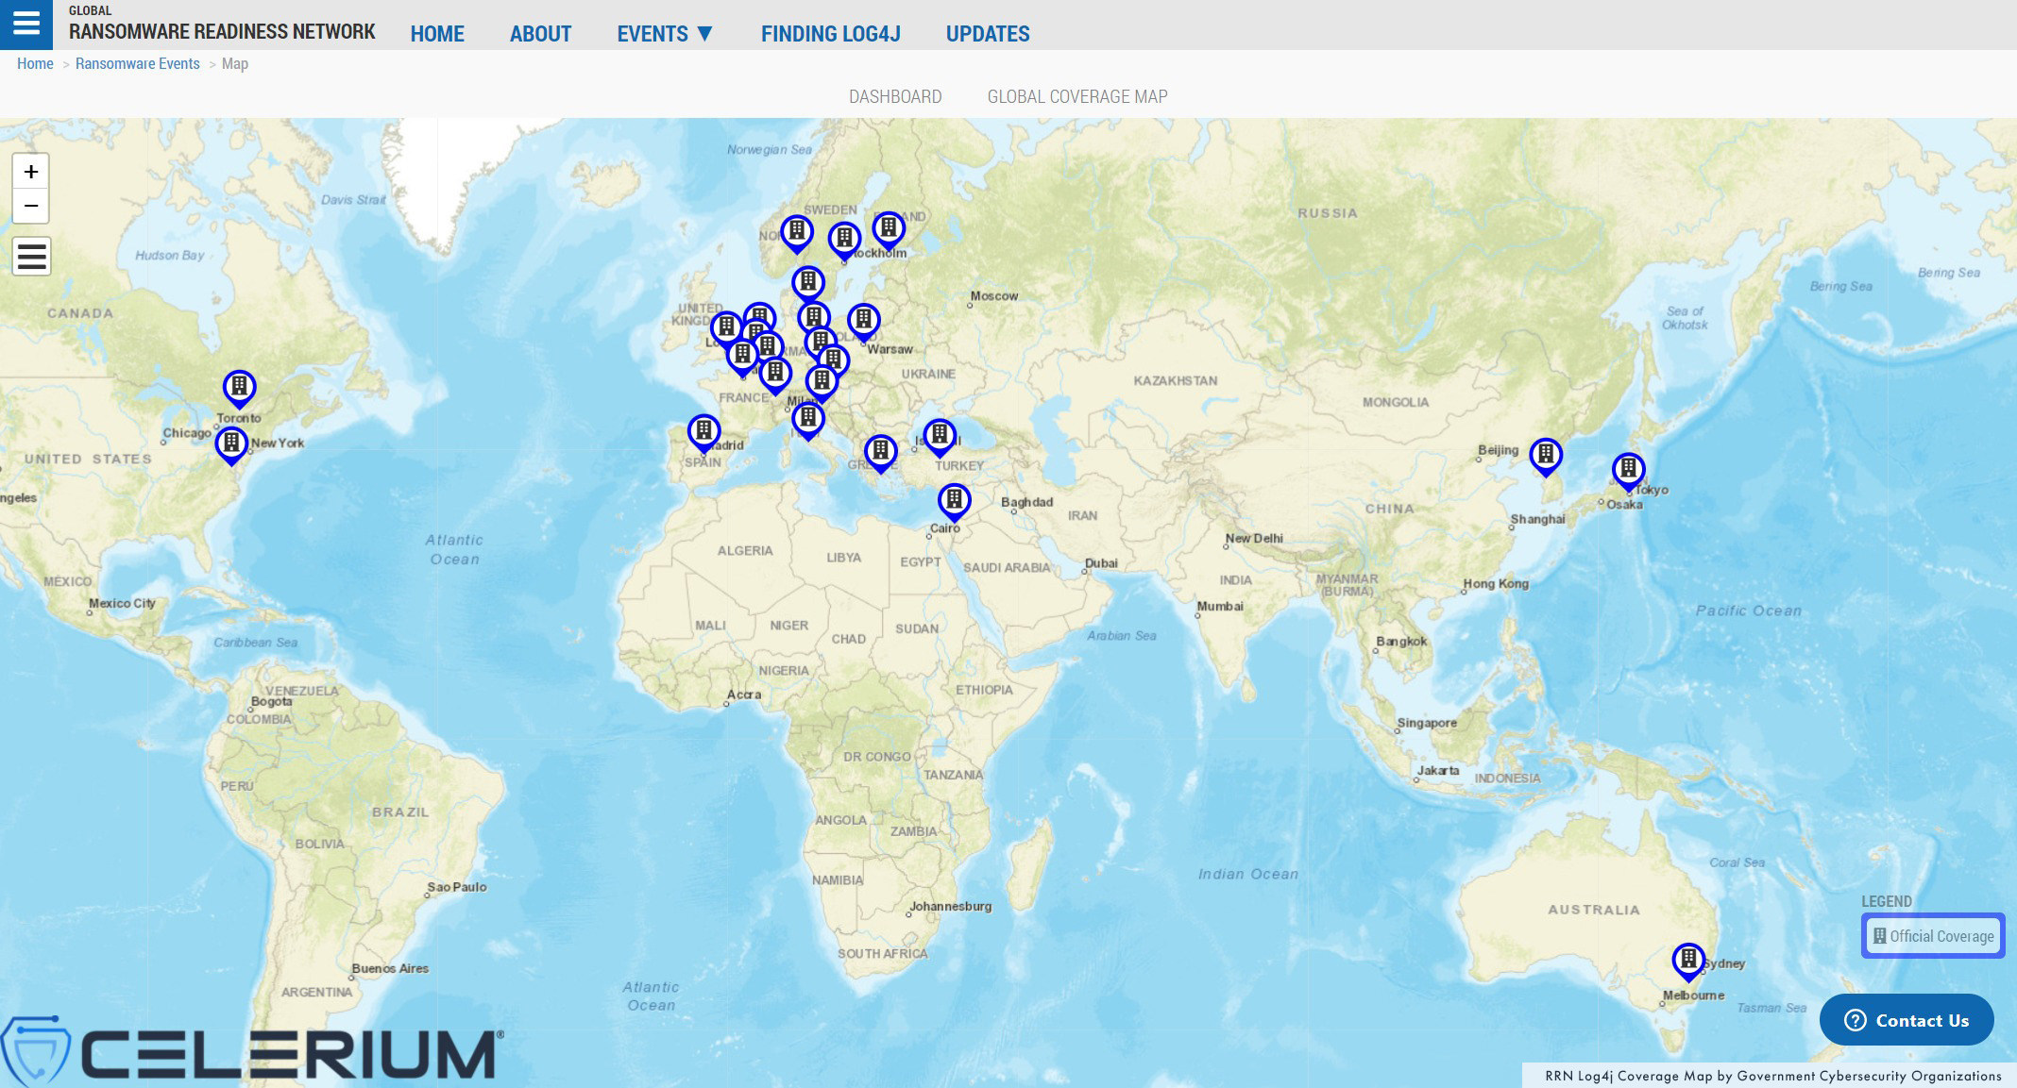Image resolution: width=2017 pixels, height=1088 pixels.
Task: Open the blue hamburger site menu
Action: (26, 24)
